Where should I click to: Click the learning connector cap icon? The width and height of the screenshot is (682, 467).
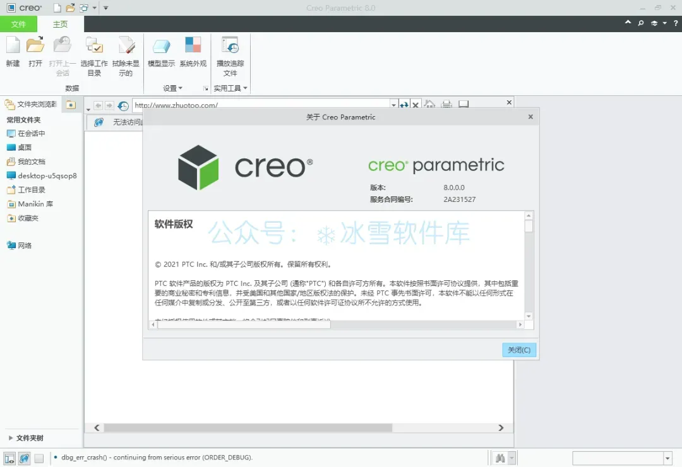click(654, 23)
